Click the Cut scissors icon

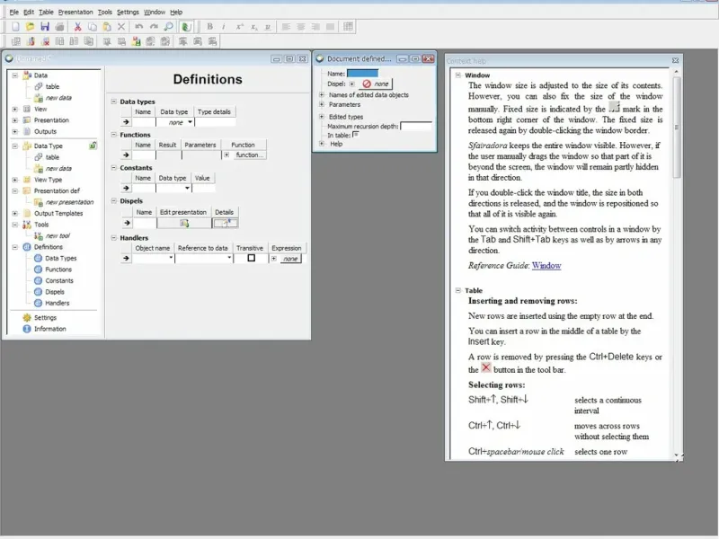point(77,27)
